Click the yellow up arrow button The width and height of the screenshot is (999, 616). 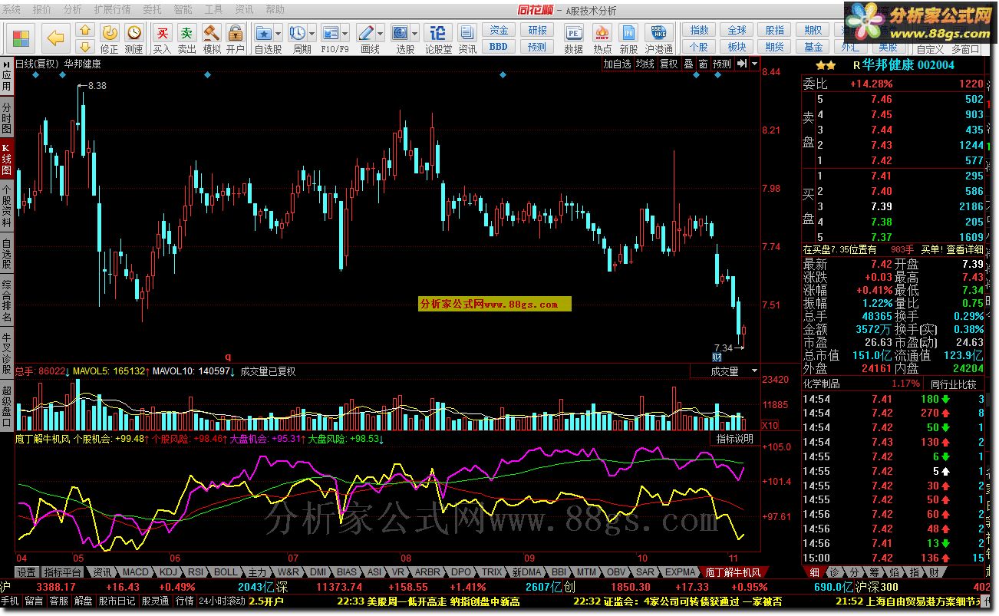86,31
